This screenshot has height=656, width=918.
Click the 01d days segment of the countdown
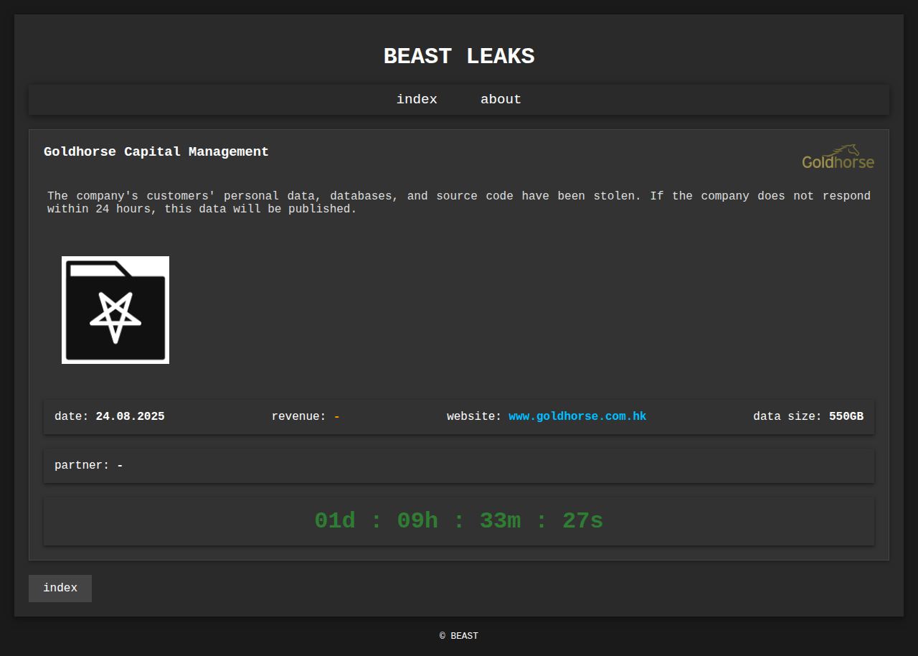pyautogui.click(x=335, y=521)
